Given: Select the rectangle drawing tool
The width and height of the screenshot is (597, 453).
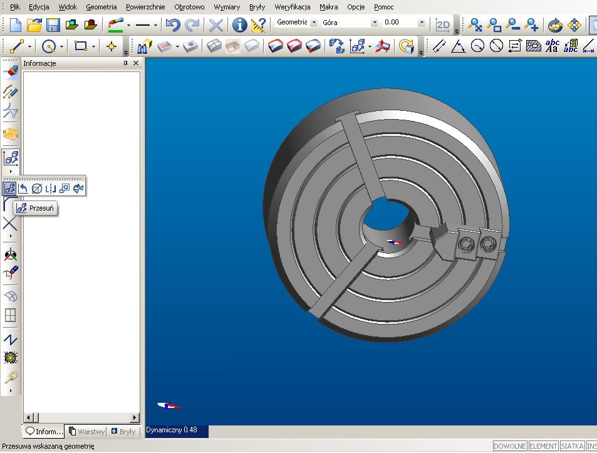Looking at the screenshot, I should point(80,46).
